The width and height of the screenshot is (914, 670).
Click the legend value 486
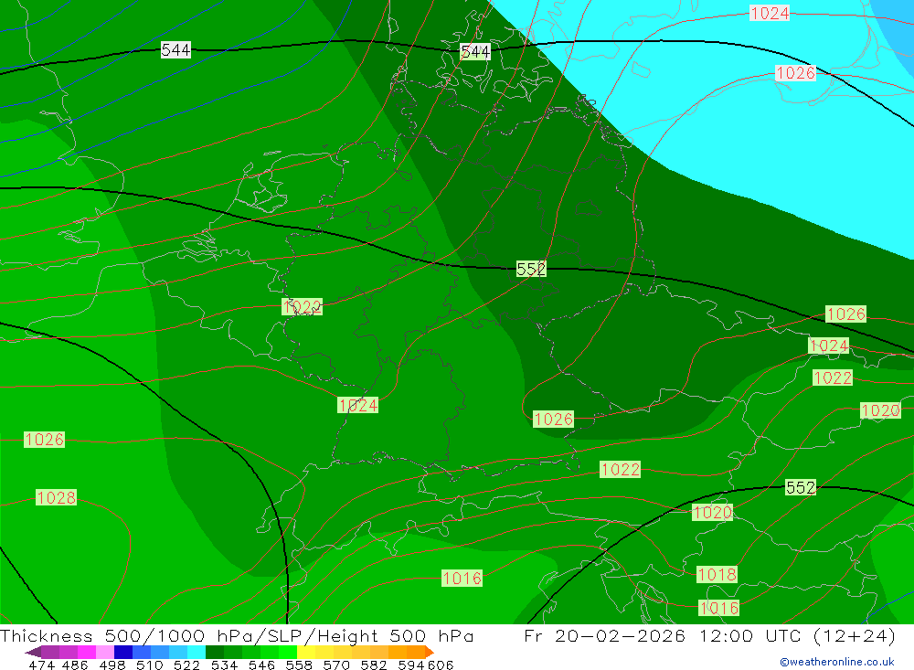tap(75, 665)
